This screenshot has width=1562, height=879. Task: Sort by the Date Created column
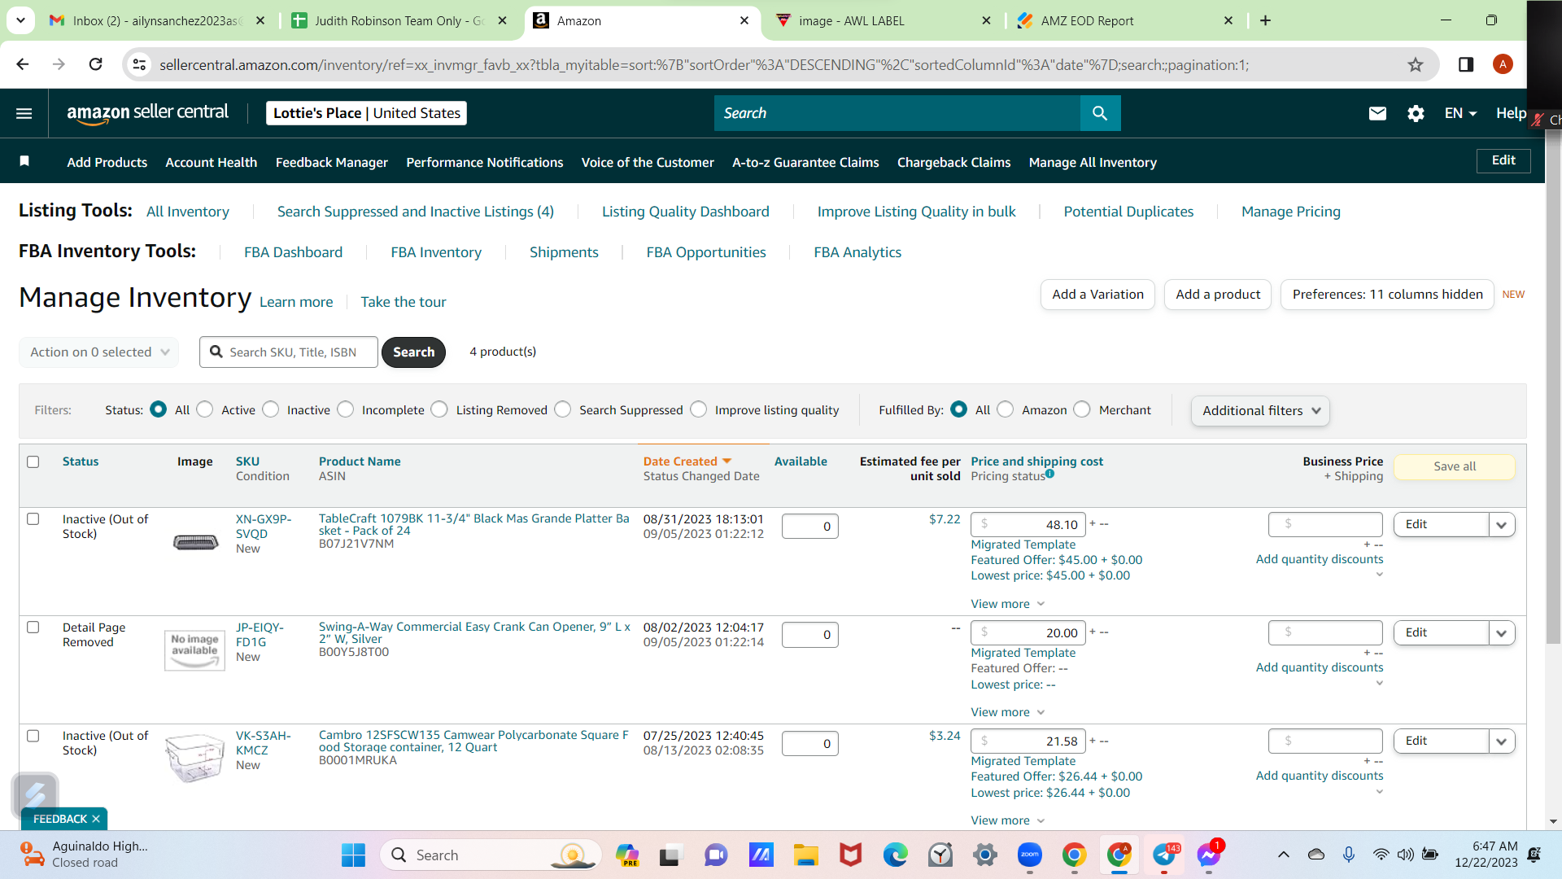point(687,461)
